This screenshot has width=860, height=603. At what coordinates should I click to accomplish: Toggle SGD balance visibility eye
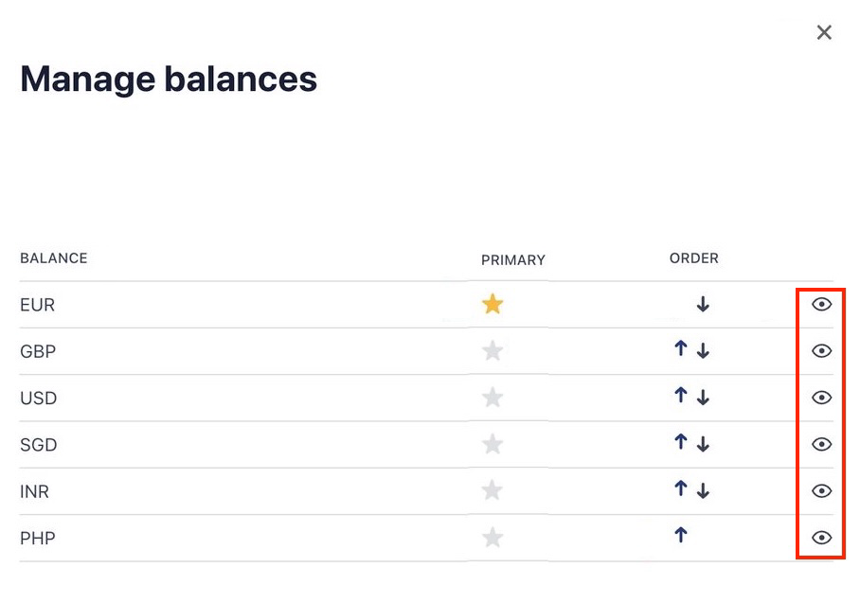point(821,444)
